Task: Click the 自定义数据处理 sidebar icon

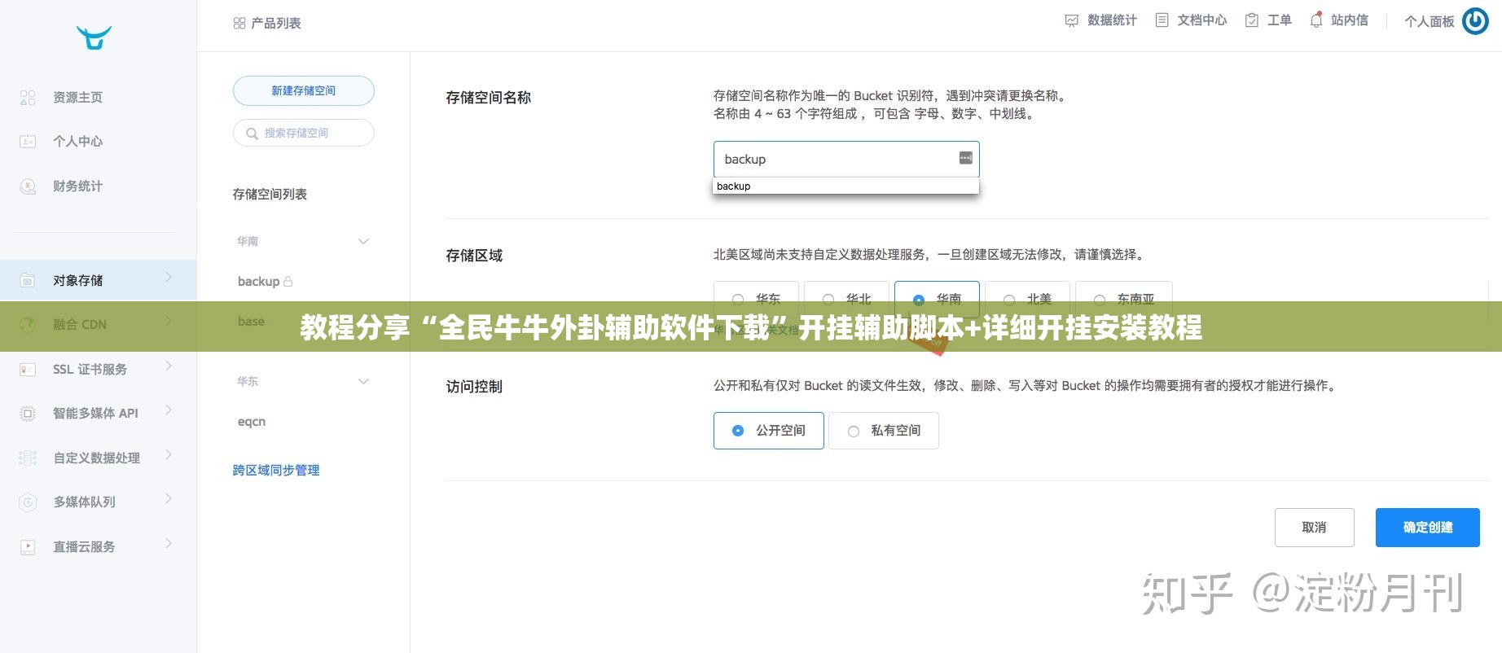Action: click(x=28, y=458)
